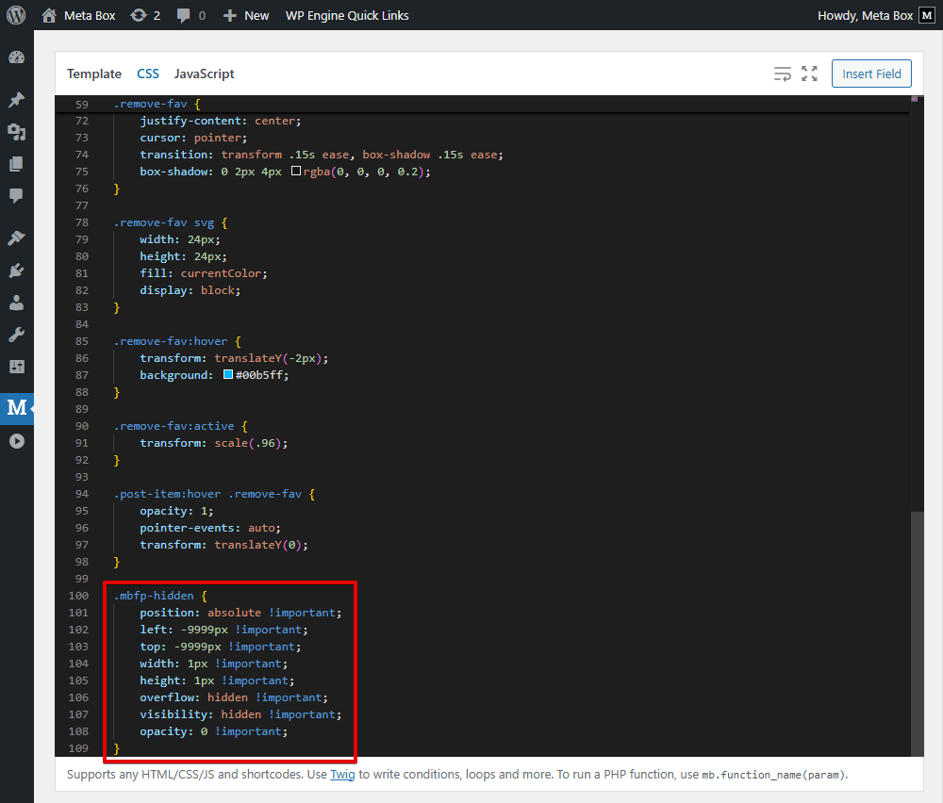The width and height of the screenshot is (943, 803).
Task: Select the Meta Box sidebar icon
Action: [16, 408]
